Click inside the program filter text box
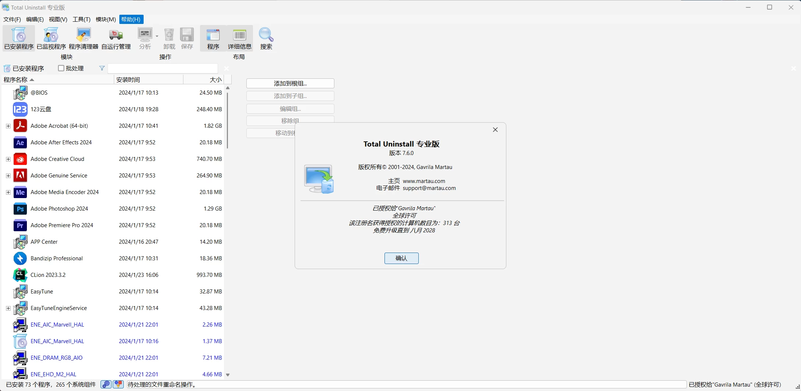Screen dimensions: 801x391 (162, 68)
